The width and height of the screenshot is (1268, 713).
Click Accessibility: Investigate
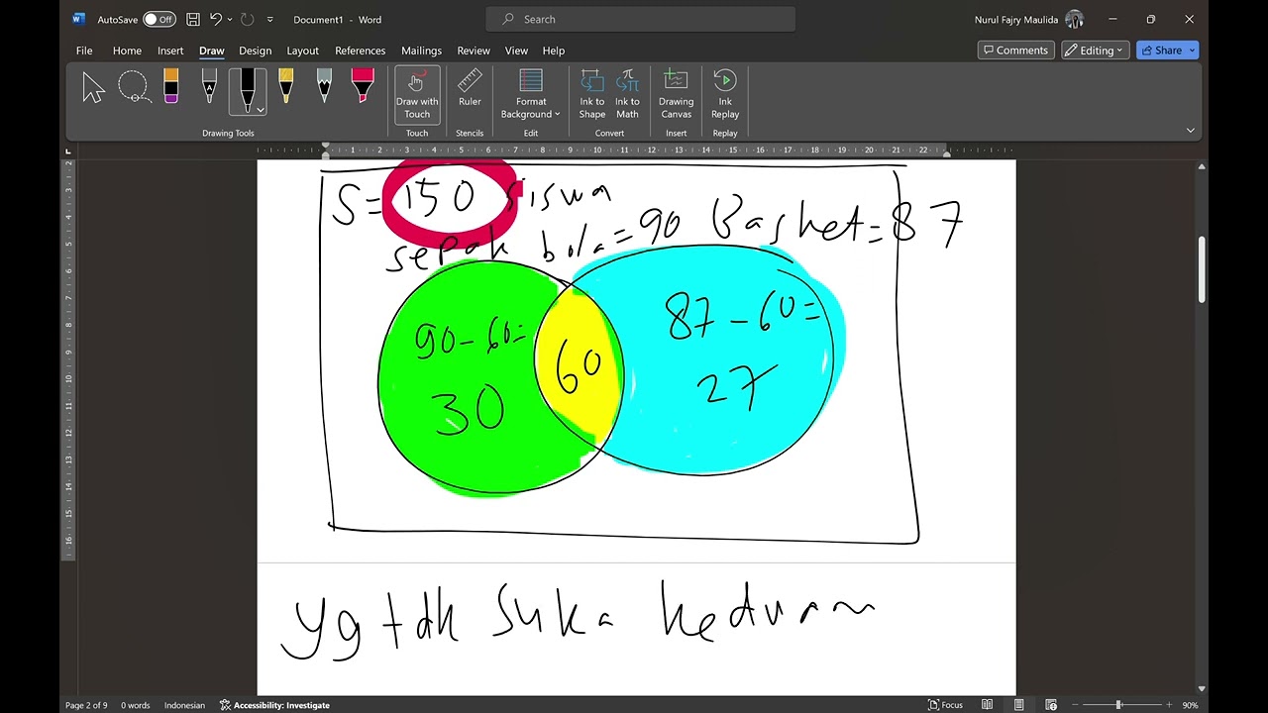click(x=274, y=705)
